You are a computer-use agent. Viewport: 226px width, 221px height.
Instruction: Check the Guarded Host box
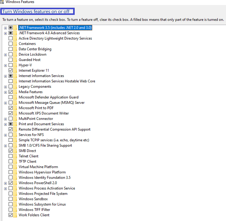(11, 60)
